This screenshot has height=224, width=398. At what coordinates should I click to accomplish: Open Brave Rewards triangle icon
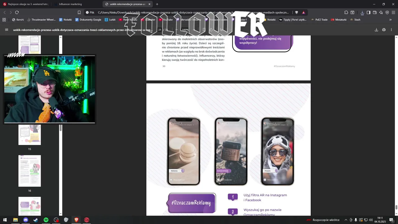click(303, 12)
